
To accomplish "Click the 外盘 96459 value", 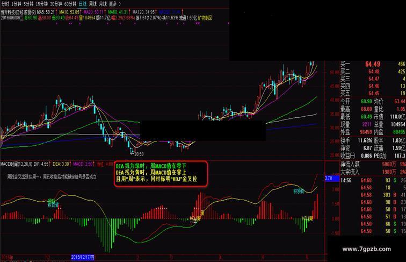I will tap(356, 132).
